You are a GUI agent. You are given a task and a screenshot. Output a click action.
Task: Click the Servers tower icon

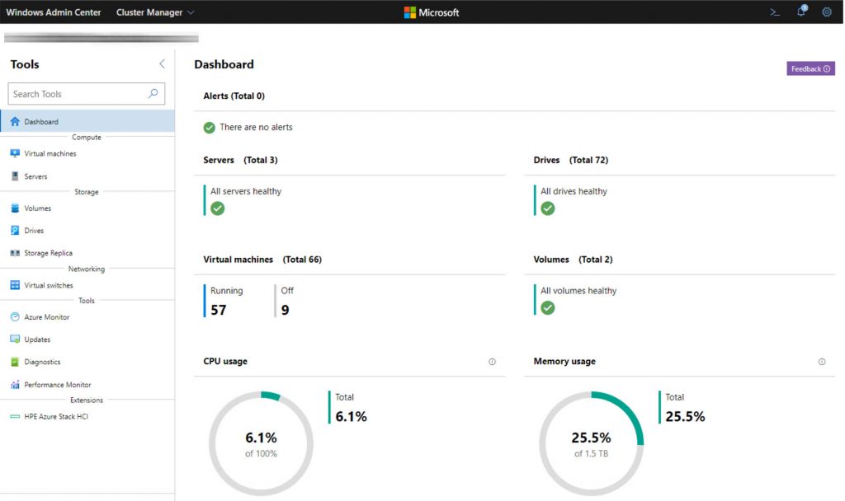[15, 176]
